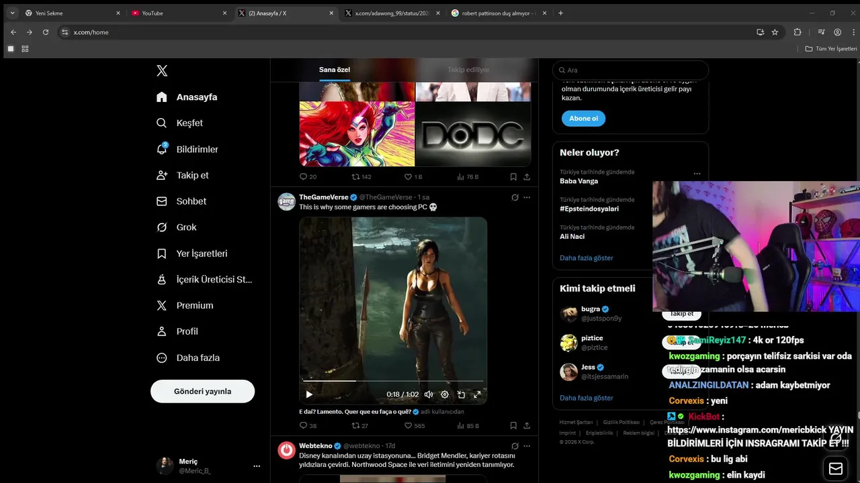The width and height of the screenshot is (860, 483).
Task: Open Bildirimler notifications
Action: coord(187,149)
